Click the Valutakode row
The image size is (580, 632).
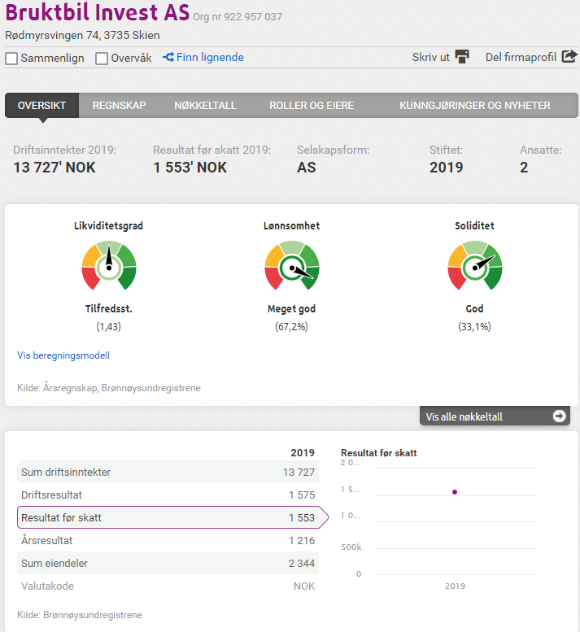click(168, 586)
